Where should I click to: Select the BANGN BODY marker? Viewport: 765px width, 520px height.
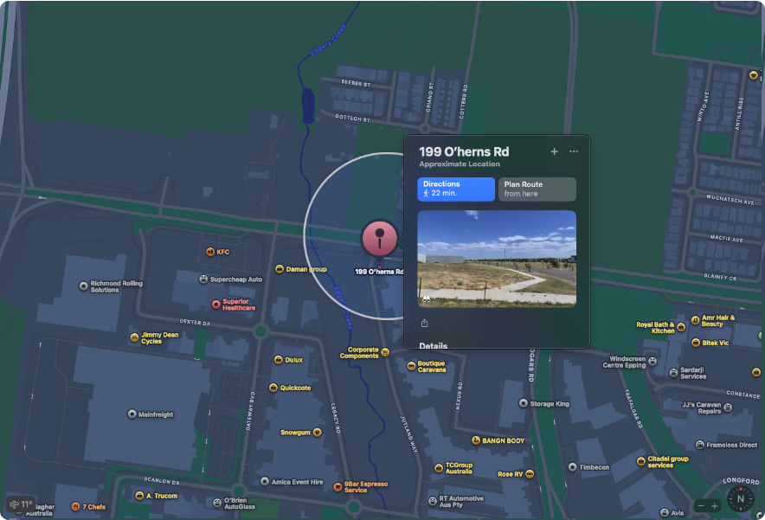click(x=476, y=440)
